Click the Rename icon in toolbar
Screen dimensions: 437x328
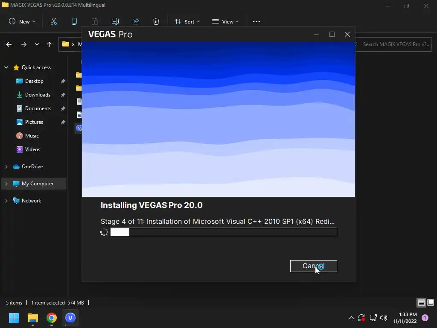coord(115,21)
